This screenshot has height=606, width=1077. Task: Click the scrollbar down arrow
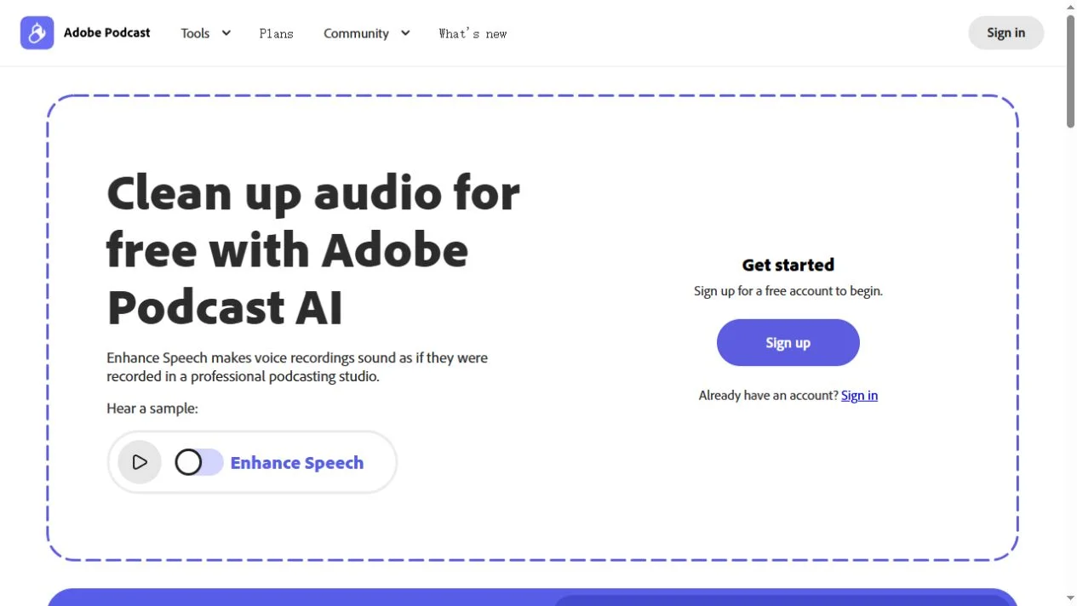1070,598
